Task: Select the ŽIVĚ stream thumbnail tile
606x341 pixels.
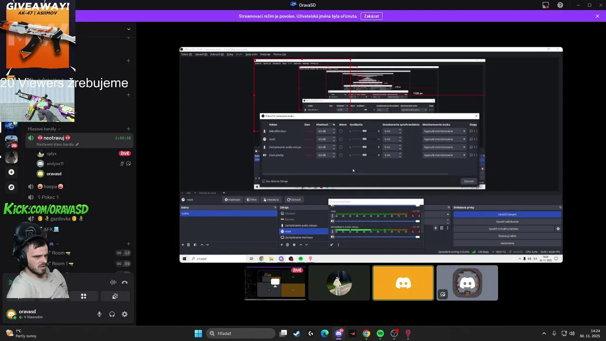Action: (275, 283)
